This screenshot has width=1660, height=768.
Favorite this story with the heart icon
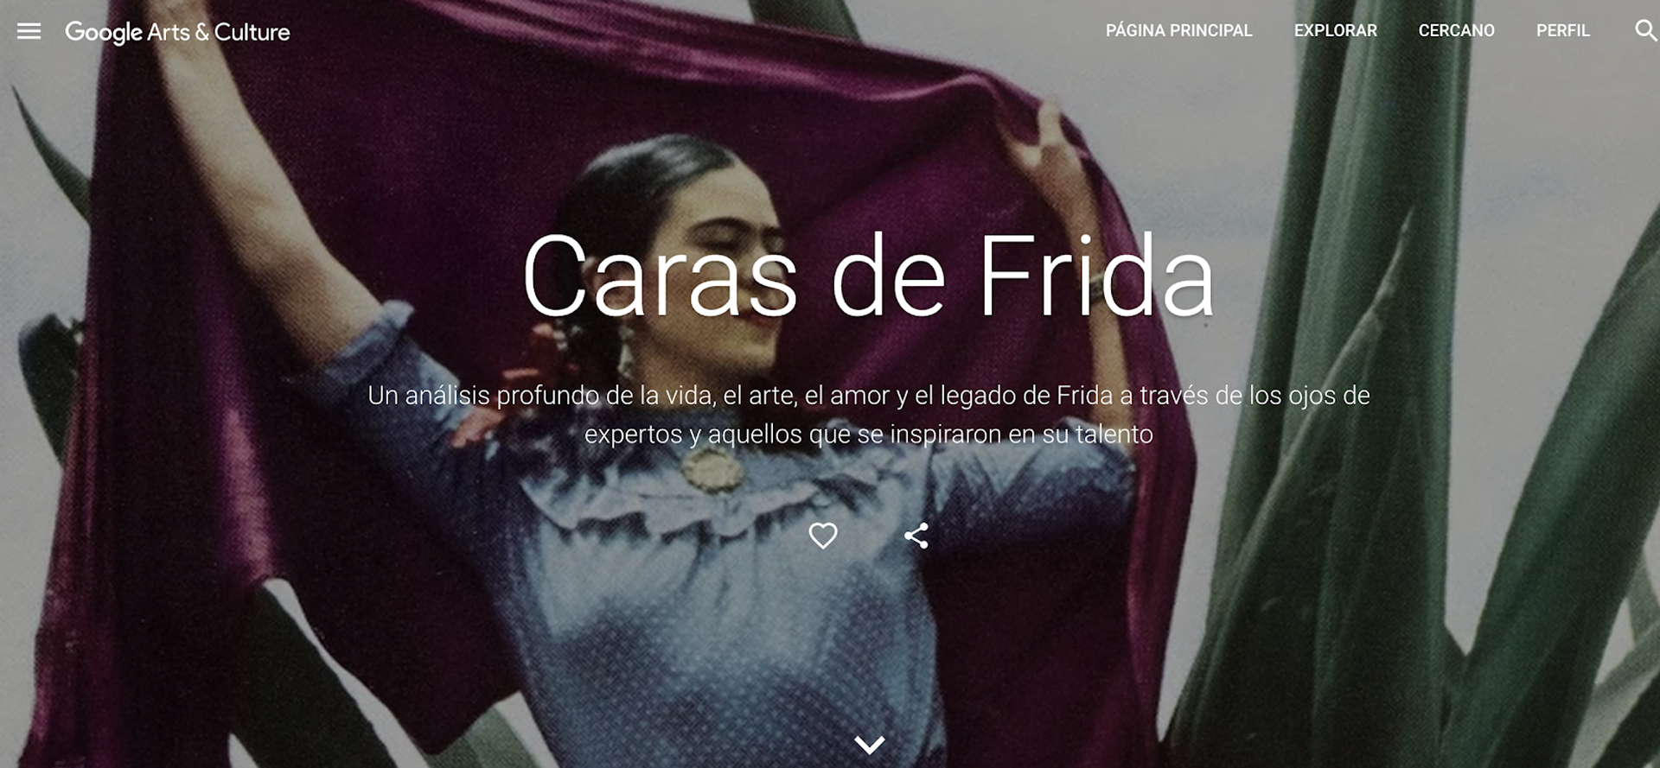click(x=823, y=536)
